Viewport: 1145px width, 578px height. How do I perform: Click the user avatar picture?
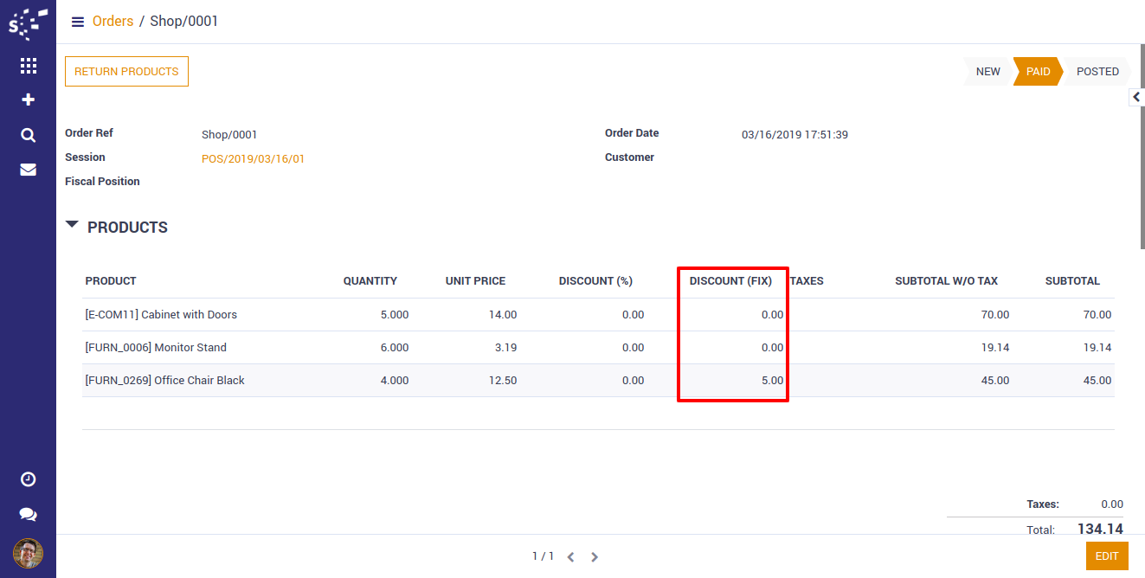28,553
